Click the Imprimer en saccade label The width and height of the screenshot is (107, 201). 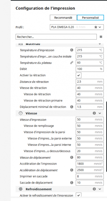(34, 176)
